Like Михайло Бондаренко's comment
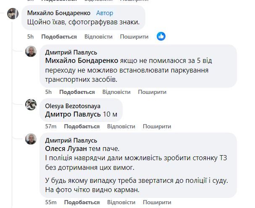 (59, 37)
